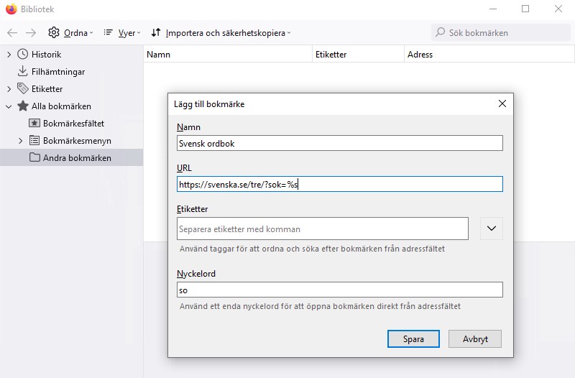Select the Andra bokmärken folder icon
This screenshot has height=378, width=575.
pos(34,157)
